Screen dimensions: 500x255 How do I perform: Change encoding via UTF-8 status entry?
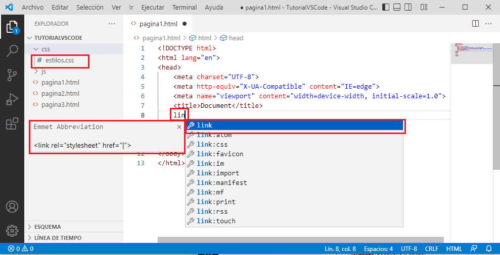point(409,248)
